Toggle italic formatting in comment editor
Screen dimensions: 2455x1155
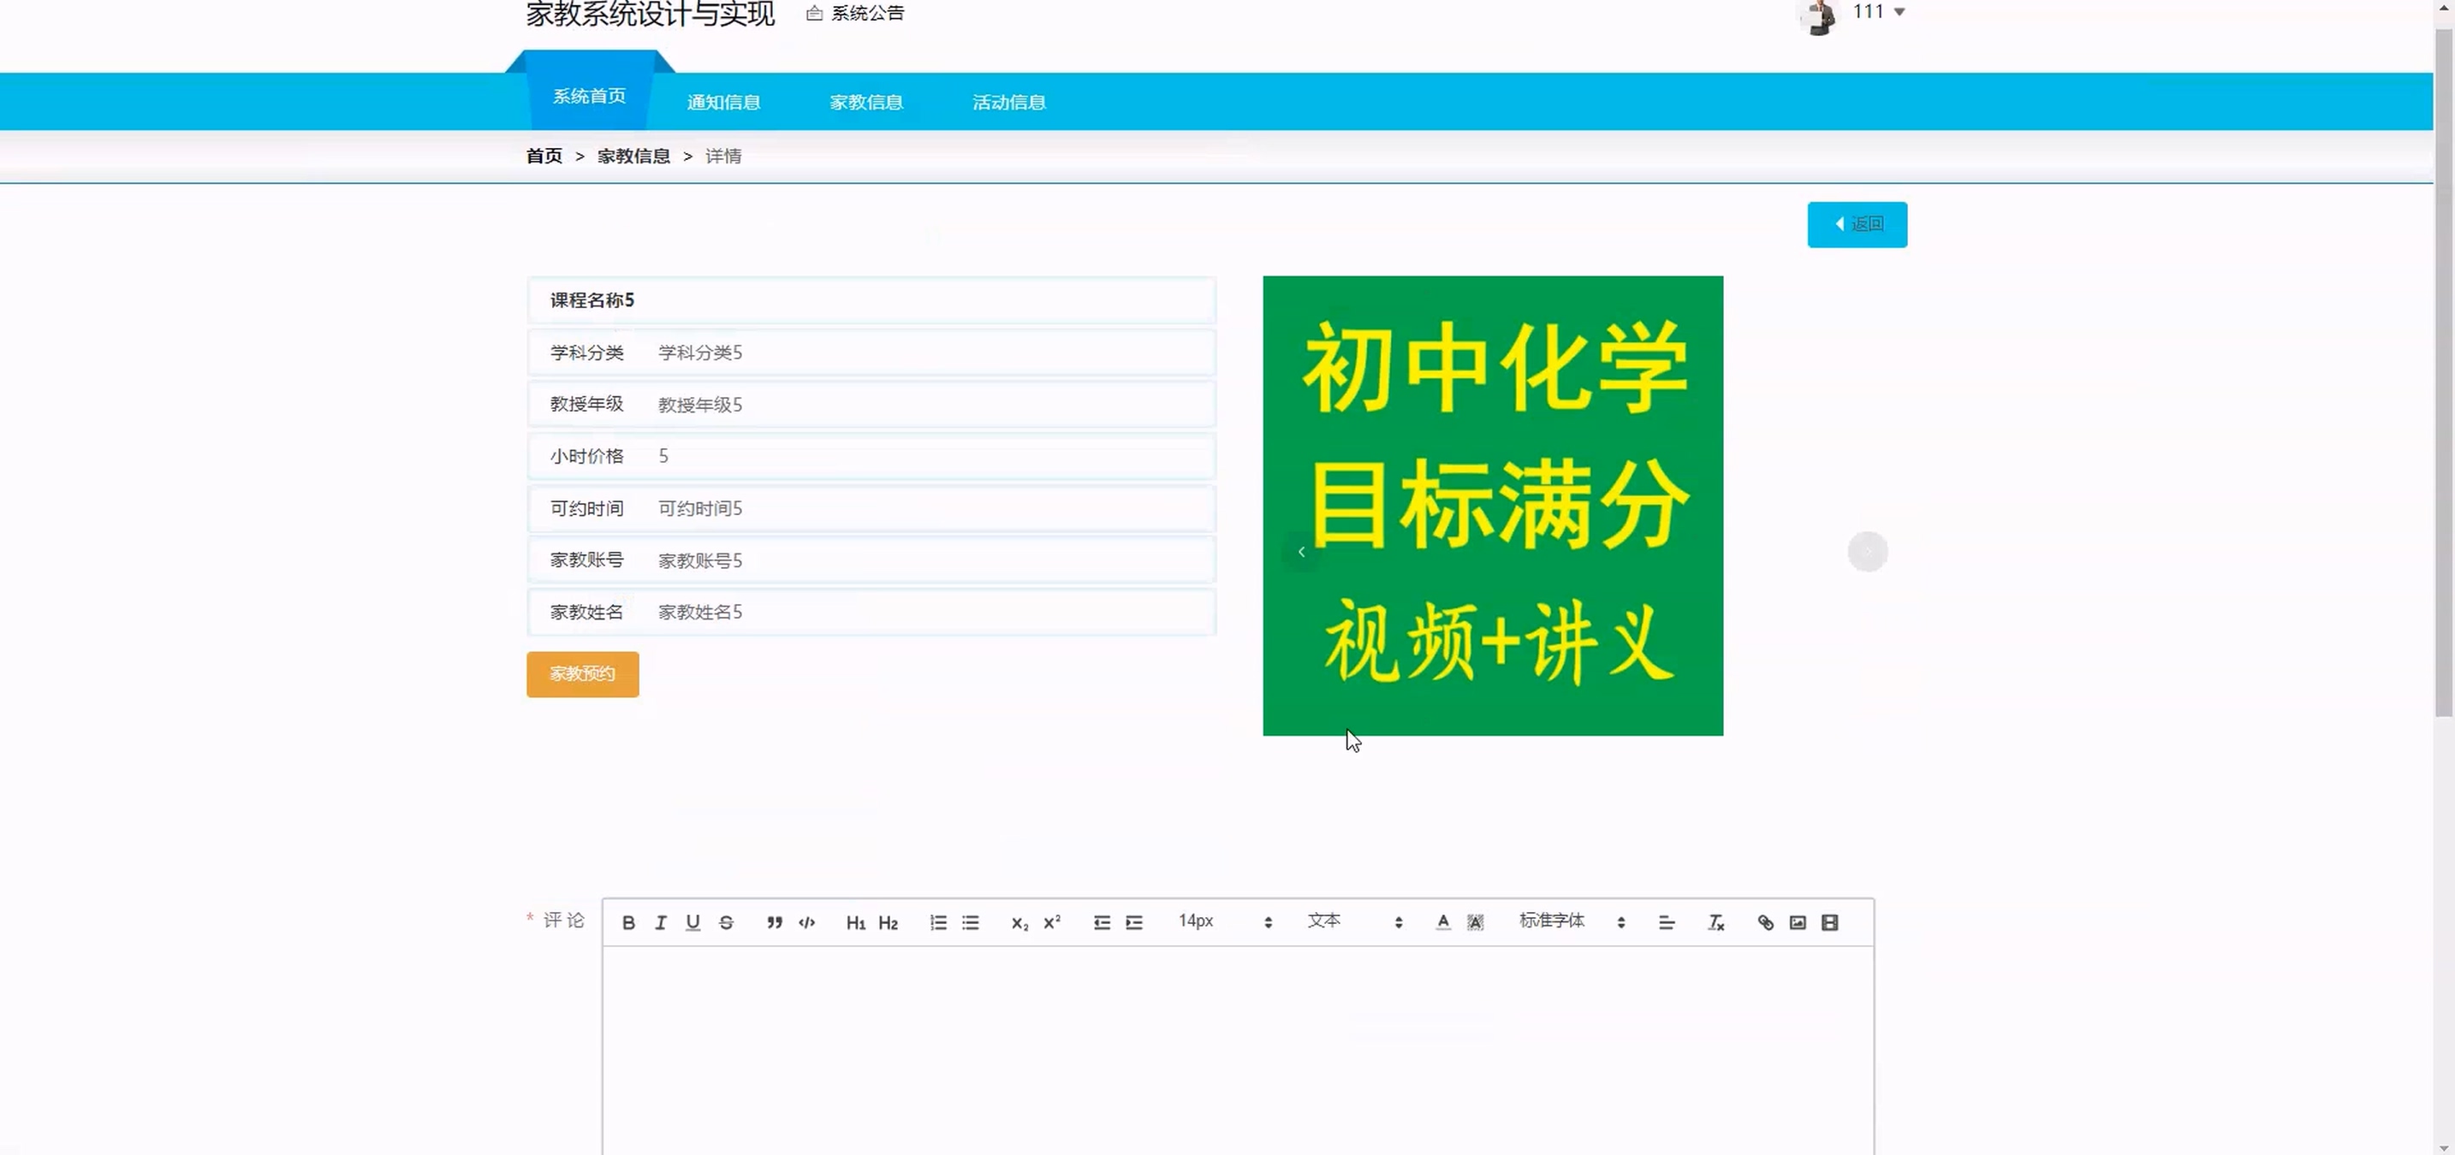click(x=661, y=921)
